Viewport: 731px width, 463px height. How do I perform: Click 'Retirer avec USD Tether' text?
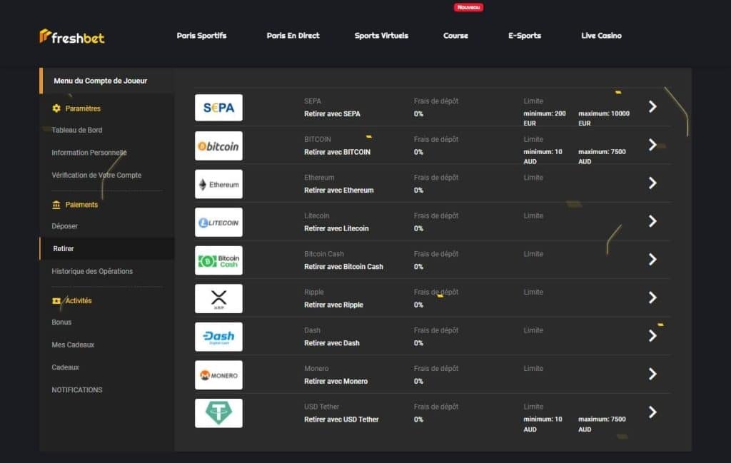[x=341, y=419]
